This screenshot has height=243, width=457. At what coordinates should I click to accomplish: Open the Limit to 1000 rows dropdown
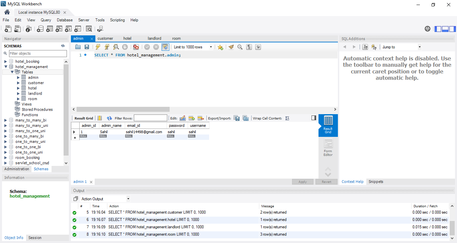(193, 47)
